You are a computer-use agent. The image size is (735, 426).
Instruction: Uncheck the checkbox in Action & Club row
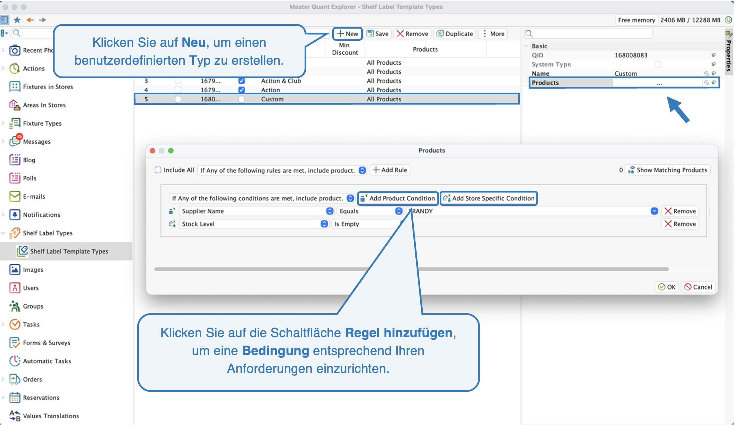tap(242, 81)
